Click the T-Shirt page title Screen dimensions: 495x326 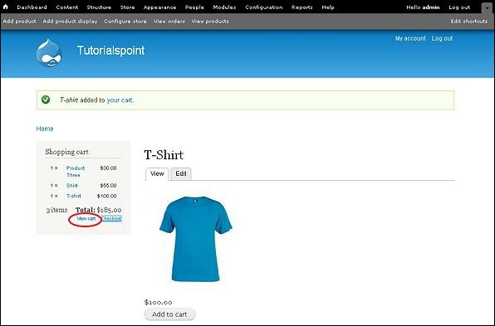click(164, 155)
